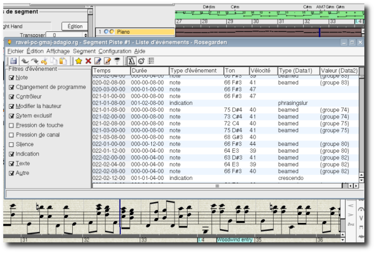Viewport: 375px width, 253px height.
Task: Click the Édition button in segment panel
Action: click(75, 26)
